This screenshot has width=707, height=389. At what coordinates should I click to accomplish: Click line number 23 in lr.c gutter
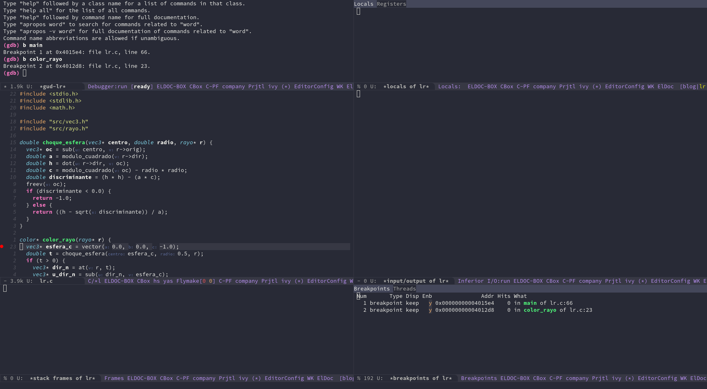[13, 247]
